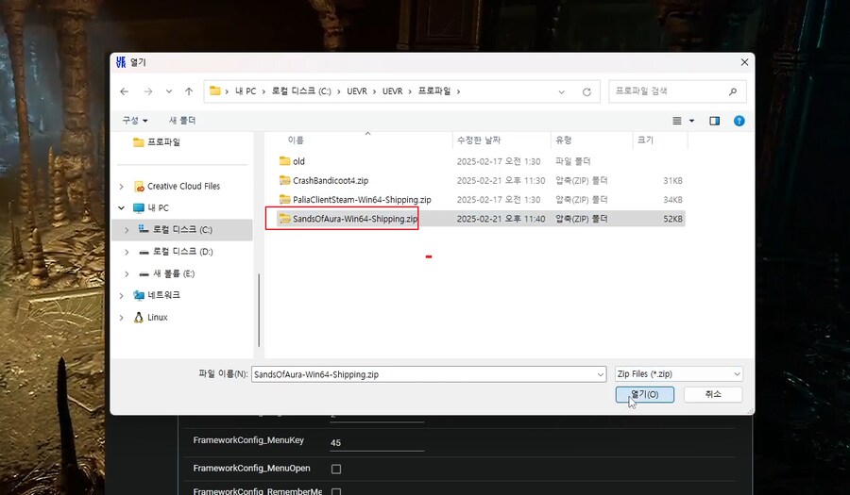
Task: Click the old folder icon
Action: point(284,160)
